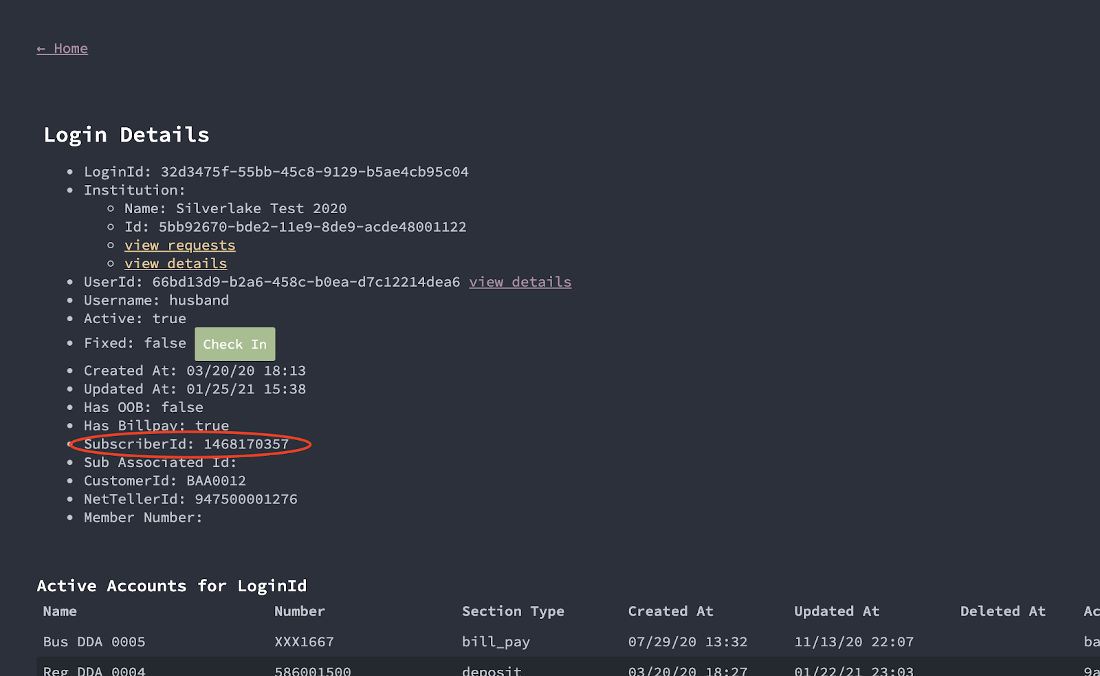Click the CustomerId BAA0012 value
The image size is (1100, 676).
(216, 481)
